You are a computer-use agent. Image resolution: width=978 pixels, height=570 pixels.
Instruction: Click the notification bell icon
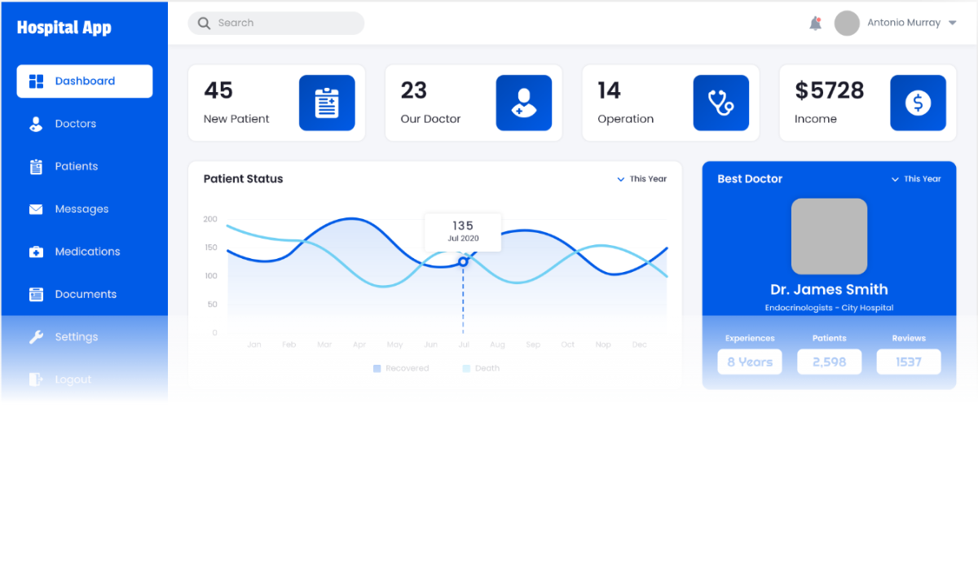coord(815,24)
